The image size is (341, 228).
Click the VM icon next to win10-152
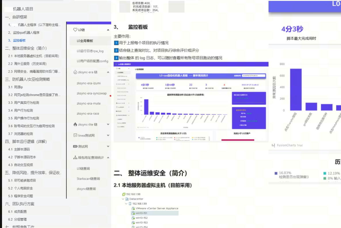tap(133, 218)
